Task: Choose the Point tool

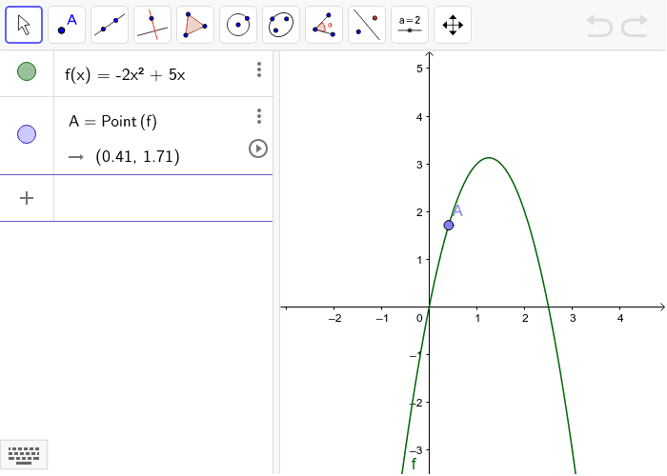Action: [67, 25]
